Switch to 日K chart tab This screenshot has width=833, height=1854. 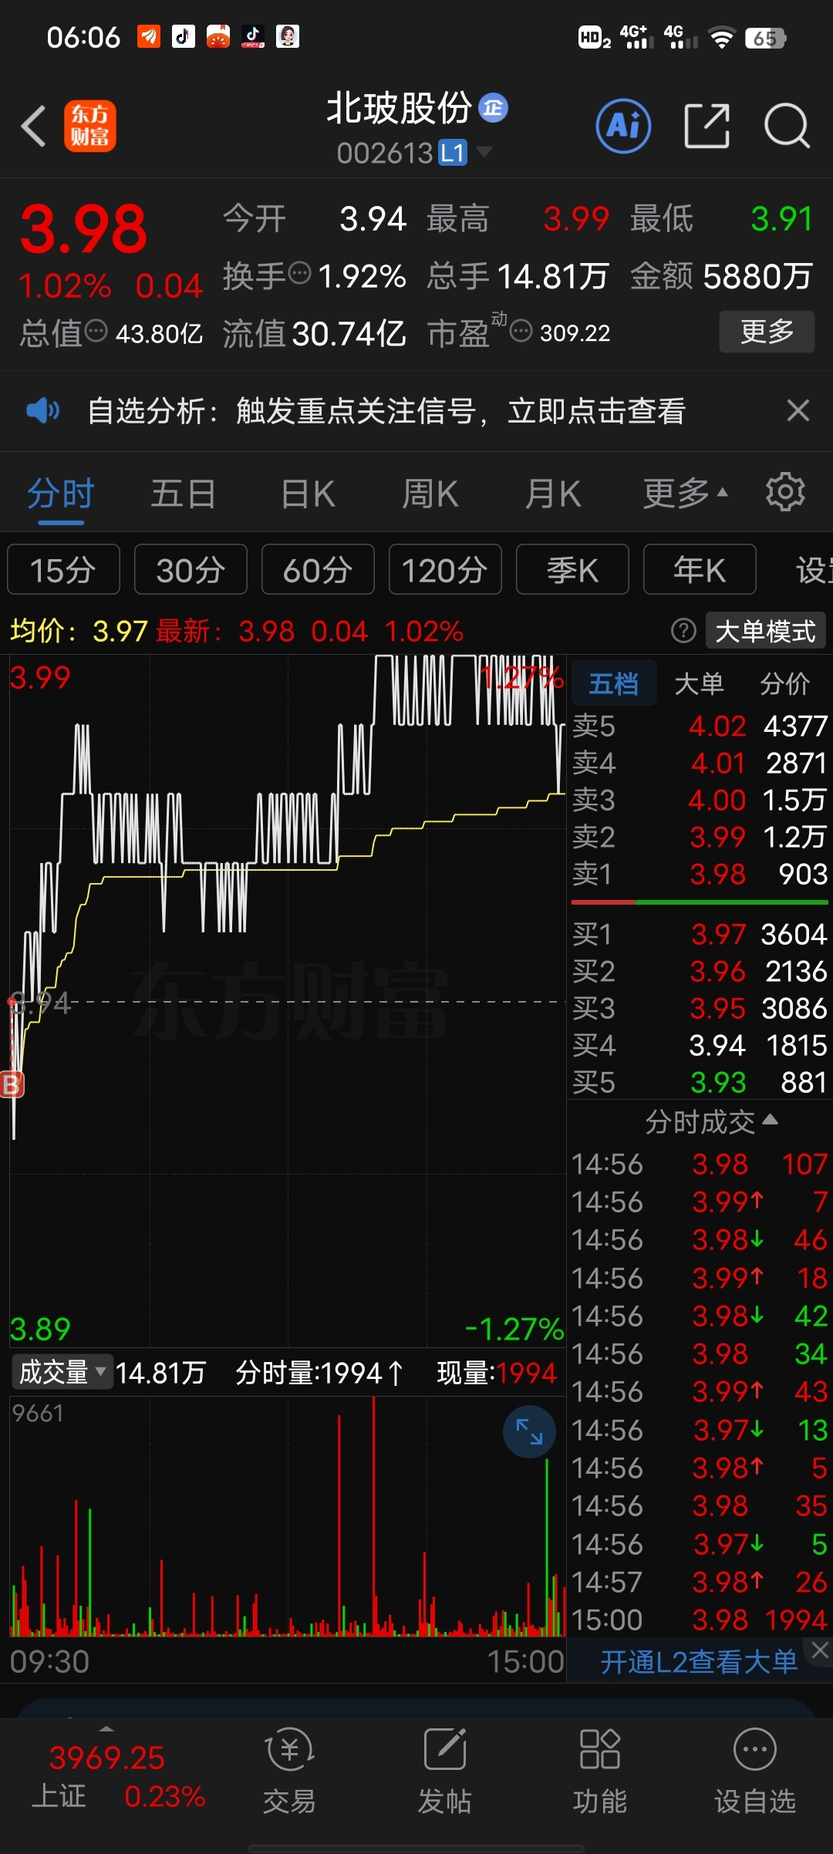pyautogui.click(x=308, y=494)
